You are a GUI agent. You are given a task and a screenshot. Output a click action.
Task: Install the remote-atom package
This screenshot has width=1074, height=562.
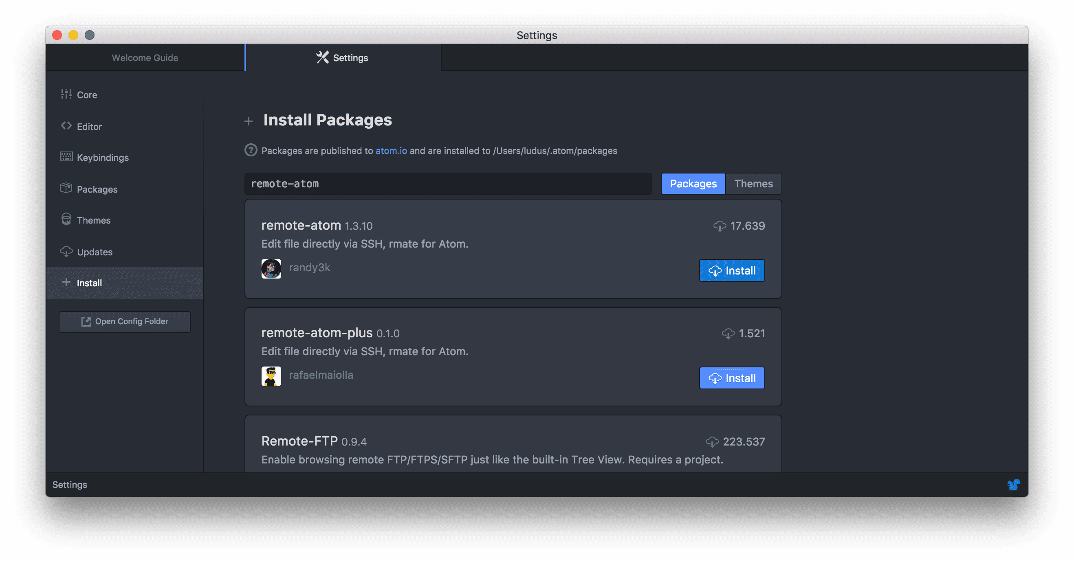[732, 270]
